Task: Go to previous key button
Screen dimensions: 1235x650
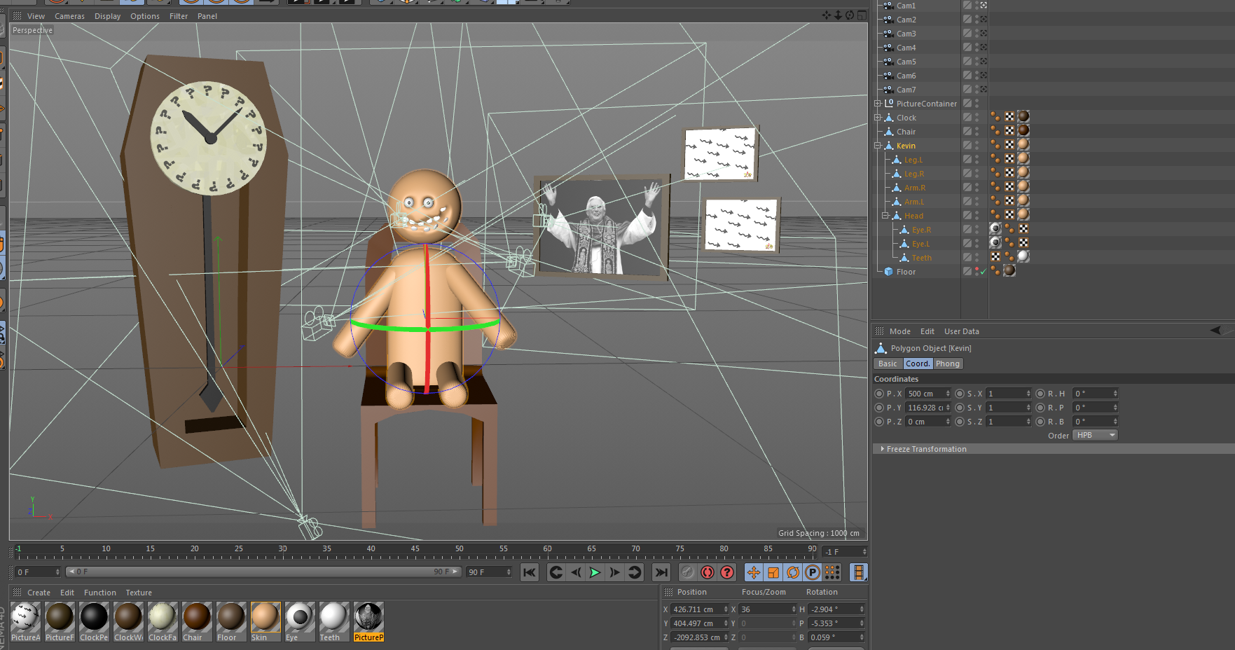Action: coord(556,572)
